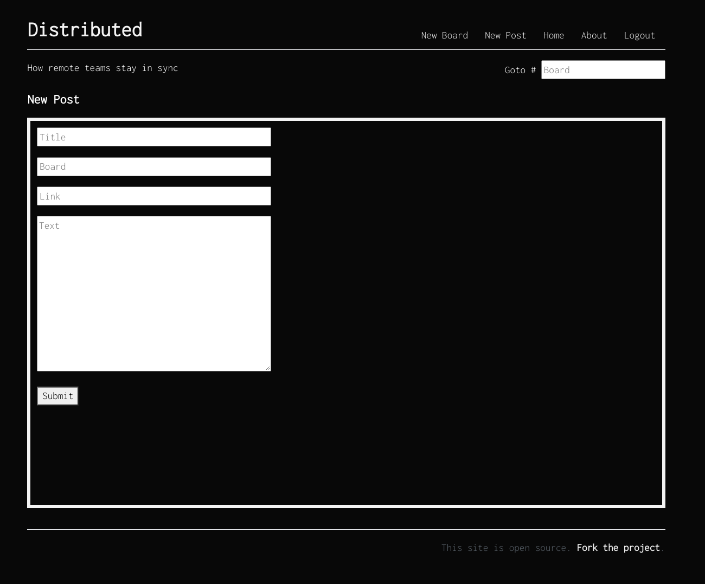
Task: Open the New Board page
Action: click(x=445, y=35)
